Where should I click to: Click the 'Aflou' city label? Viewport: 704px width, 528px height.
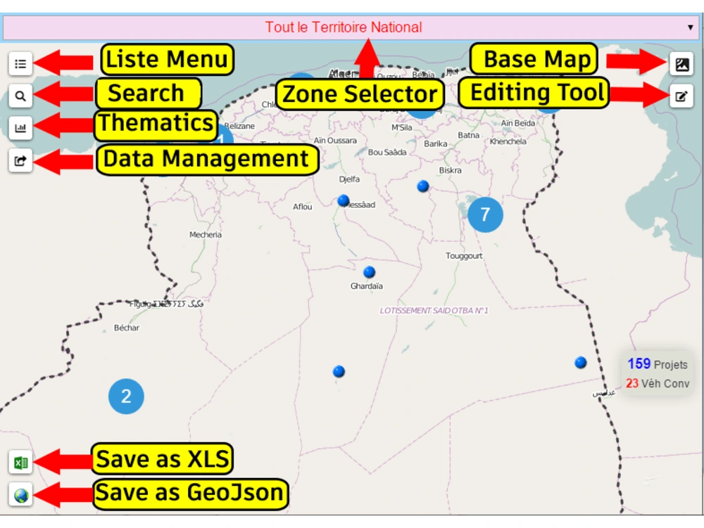pos(302,207)
